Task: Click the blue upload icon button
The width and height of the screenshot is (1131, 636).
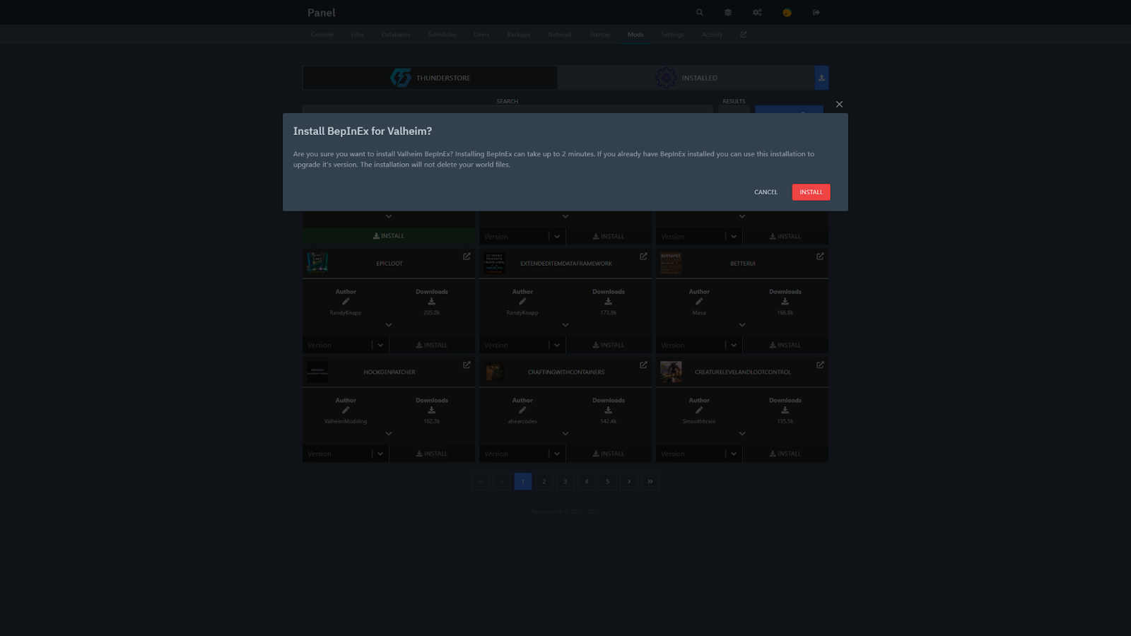Action: 821,78
